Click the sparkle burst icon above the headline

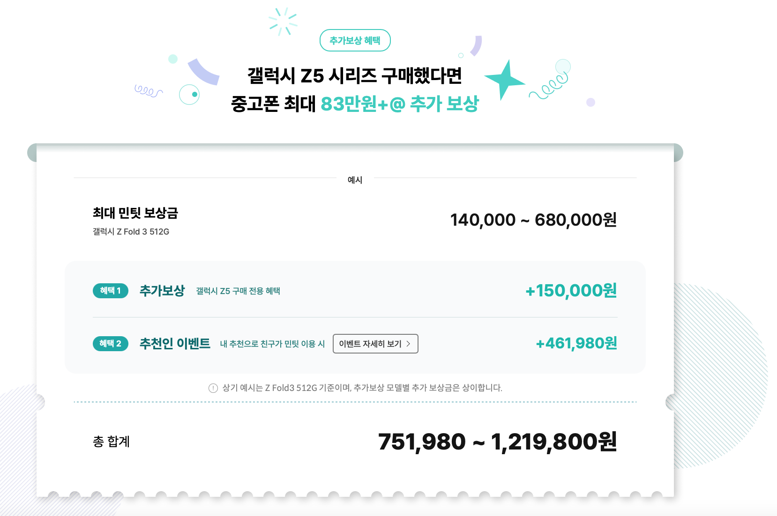point(282,21)
